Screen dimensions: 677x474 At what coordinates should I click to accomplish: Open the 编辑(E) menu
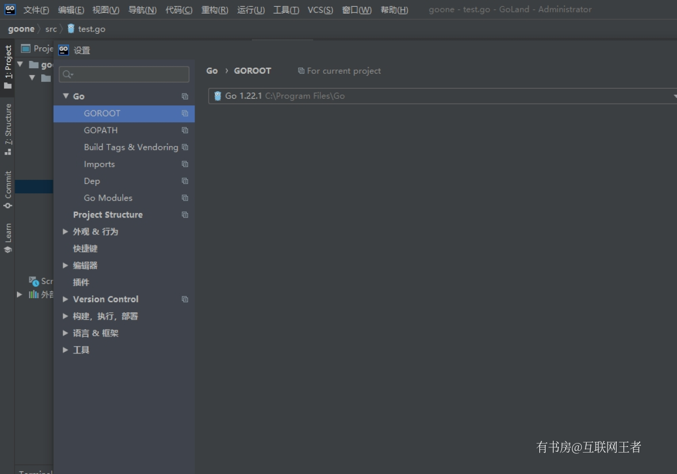(71, 10)
